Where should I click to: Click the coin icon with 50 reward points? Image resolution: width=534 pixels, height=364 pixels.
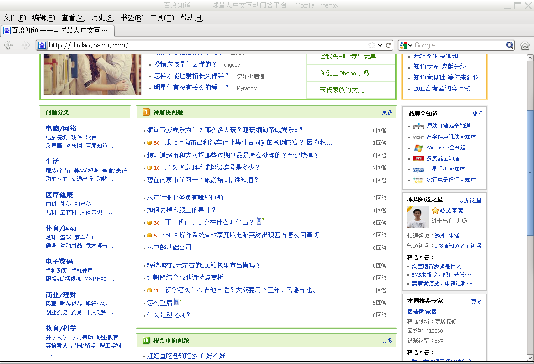(x=149, y=143)
